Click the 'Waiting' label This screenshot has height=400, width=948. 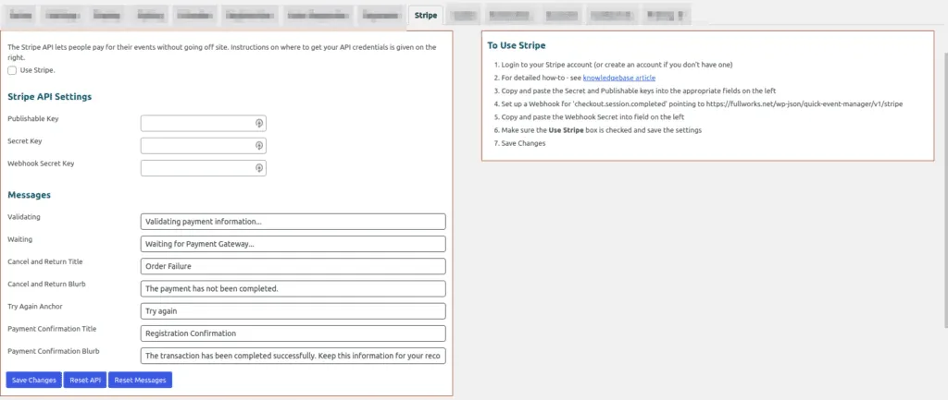20,239
